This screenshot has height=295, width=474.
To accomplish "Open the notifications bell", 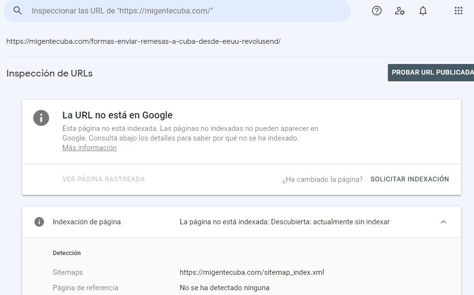I will point(423,11).
